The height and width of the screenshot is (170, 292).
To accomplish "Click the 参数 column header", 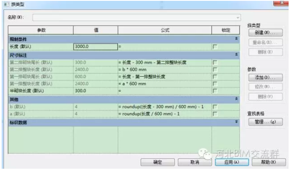I will 41,30.
